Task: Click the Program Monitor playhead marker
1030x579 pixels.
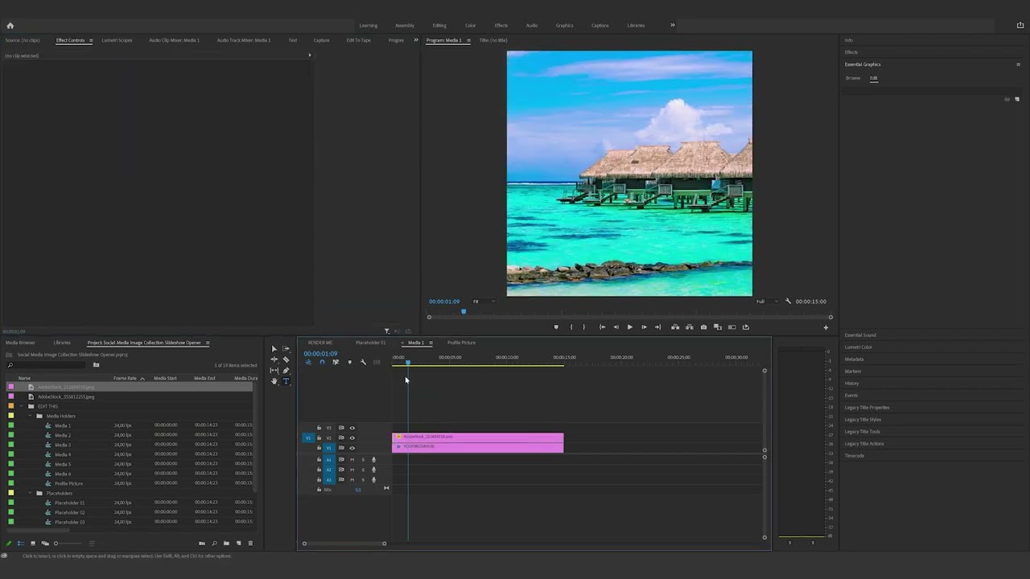Action: (463, 311)
